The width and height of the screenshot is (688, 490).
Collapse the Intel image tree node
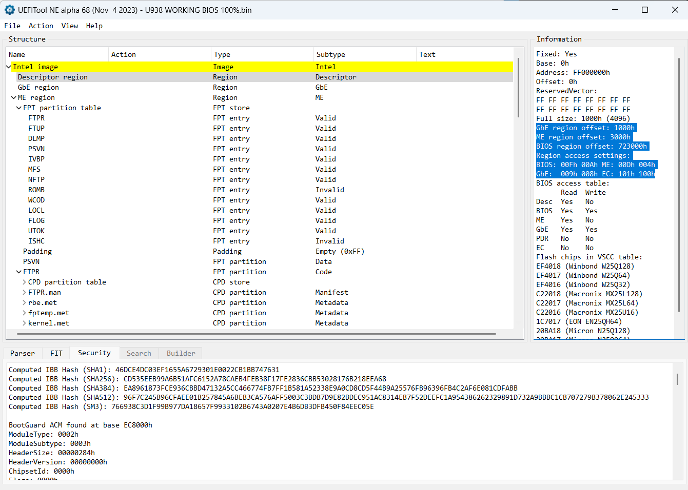point(8,67)
